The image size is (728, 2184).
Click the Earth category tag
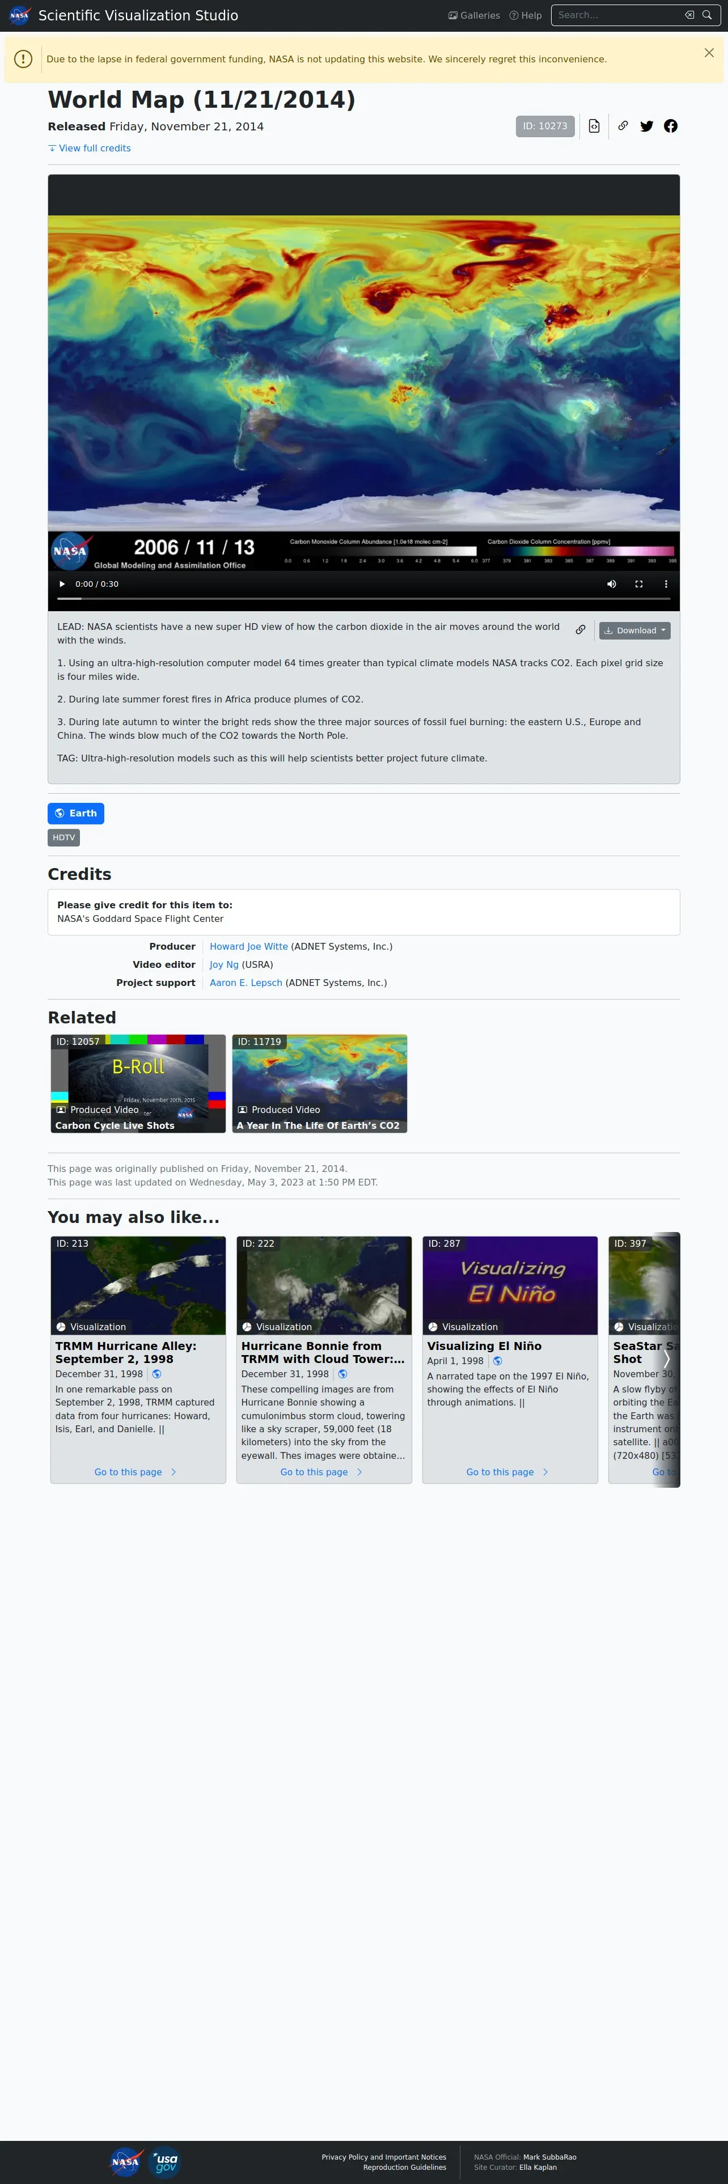pyautogui.click(x=75, y=813)
